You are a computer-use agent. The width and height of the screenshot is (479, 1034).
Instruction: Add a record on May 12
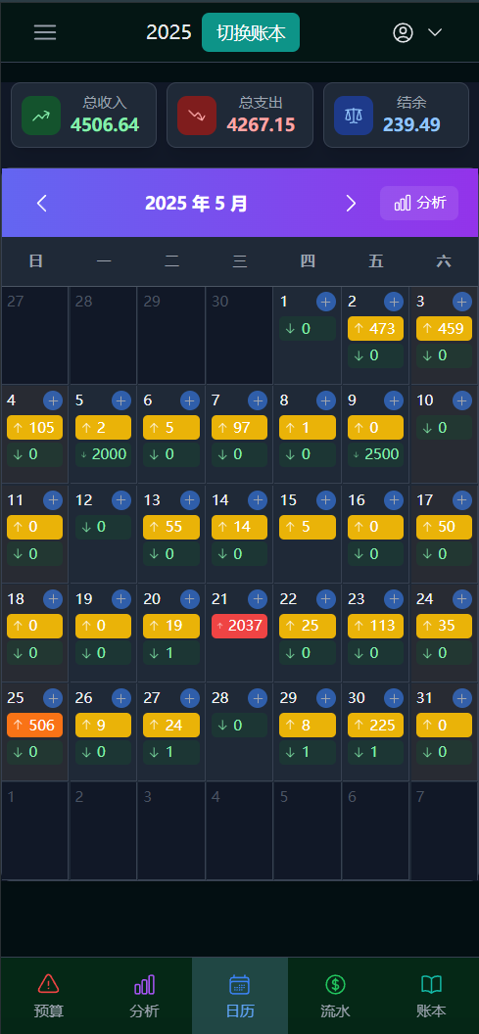[x=121, y=499]
